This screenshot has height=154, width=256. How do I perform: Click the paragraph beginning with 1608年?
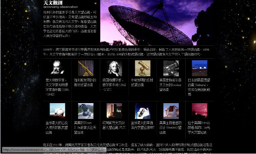pyautogui.click(x=126, y=52)
